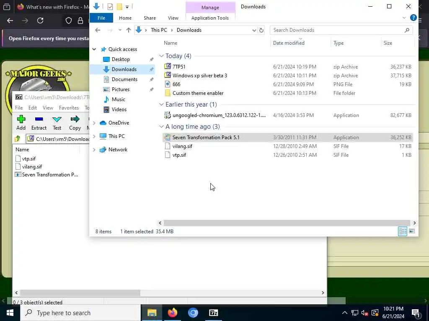Open the 7-Zip File menu
429x321 pixels.
tap(19, 108)
